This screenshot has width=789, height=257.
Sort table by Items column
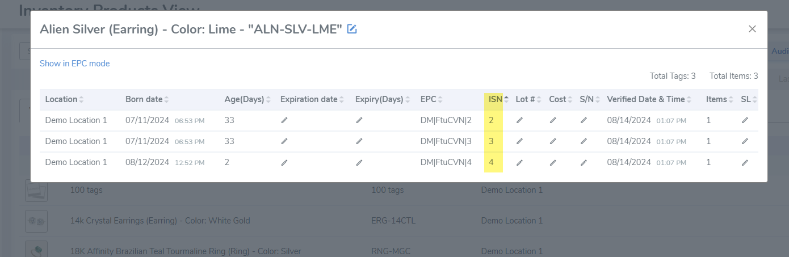point(720,99)
